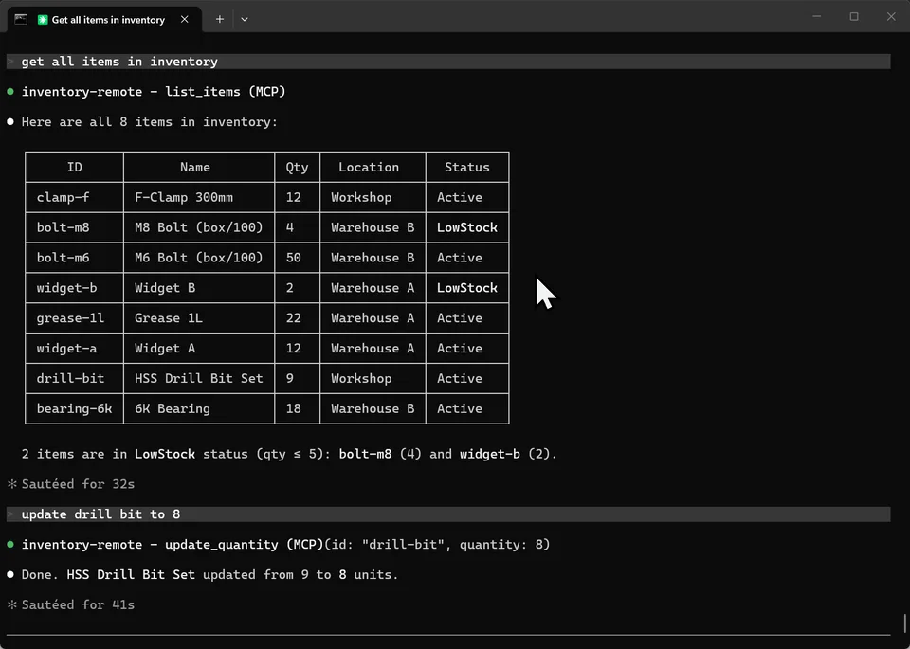This screenshot has width=910, height=649.
Task: Click the 'get all items in inventory' prompt line
Action: click(x=448, y=62)
